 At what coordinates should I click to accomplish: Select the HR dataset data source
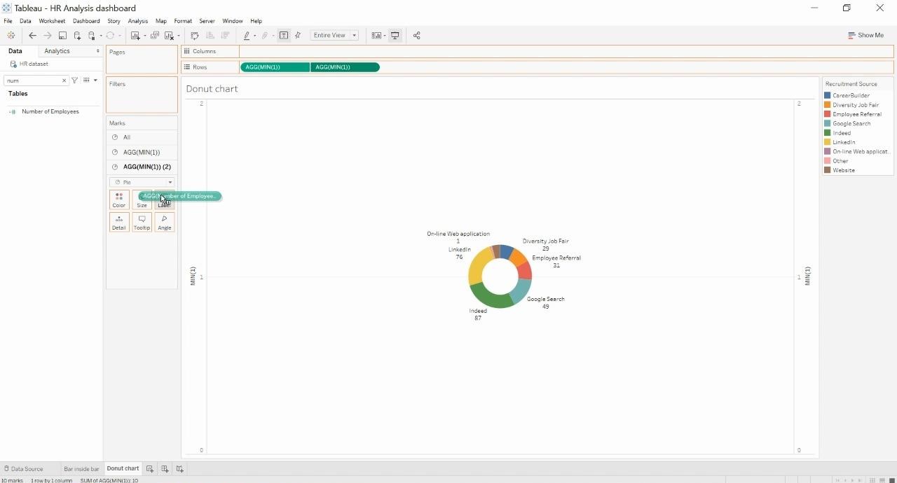[34, 64]
